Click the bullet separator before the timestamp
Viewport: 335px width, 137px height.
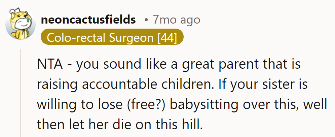[145, 20]
